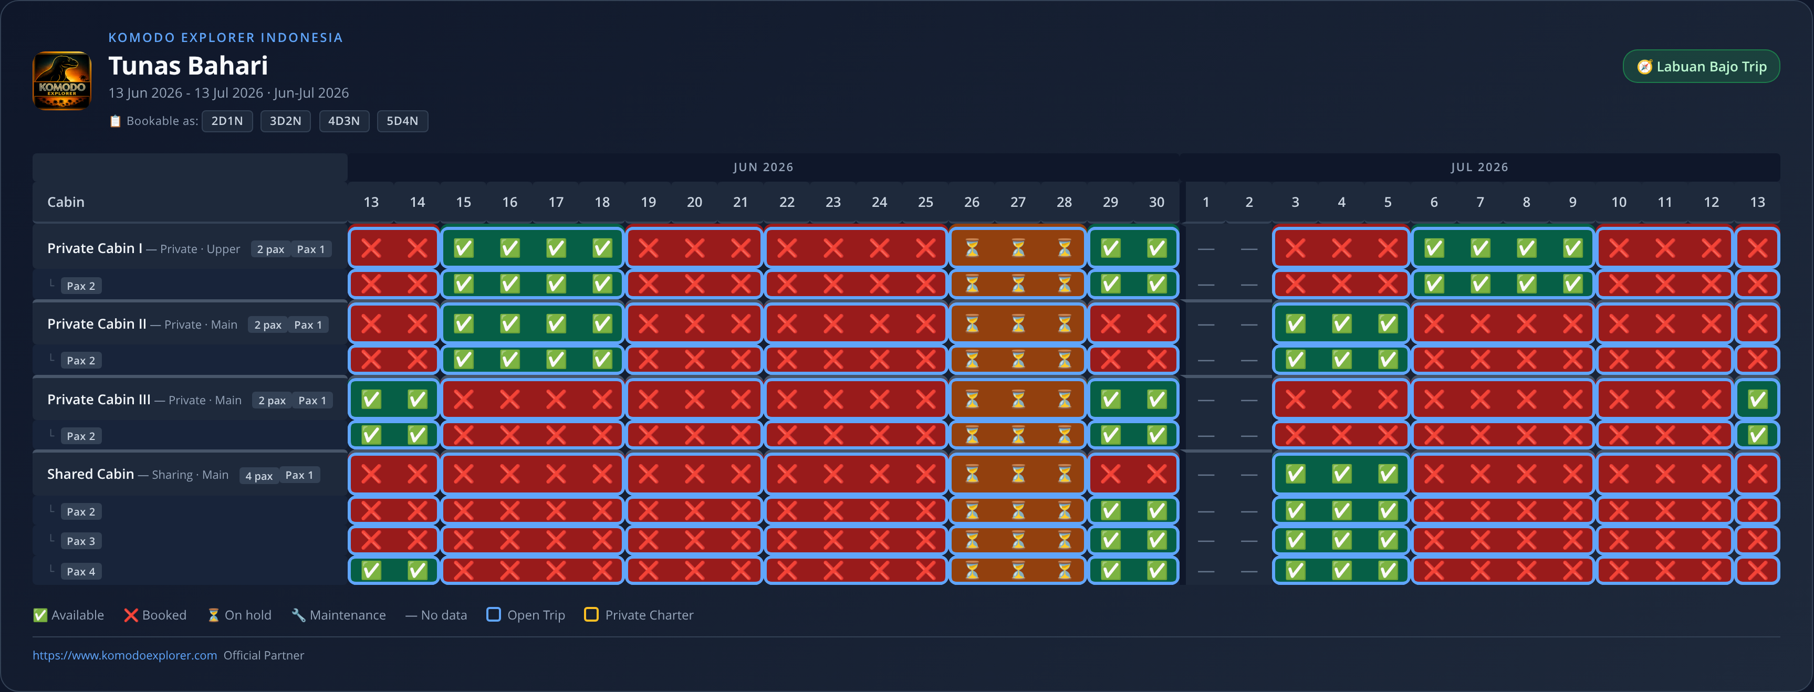
Task: Select Shared Cabin Pax 3 on June 30
Action: (x=1156, y=541)
